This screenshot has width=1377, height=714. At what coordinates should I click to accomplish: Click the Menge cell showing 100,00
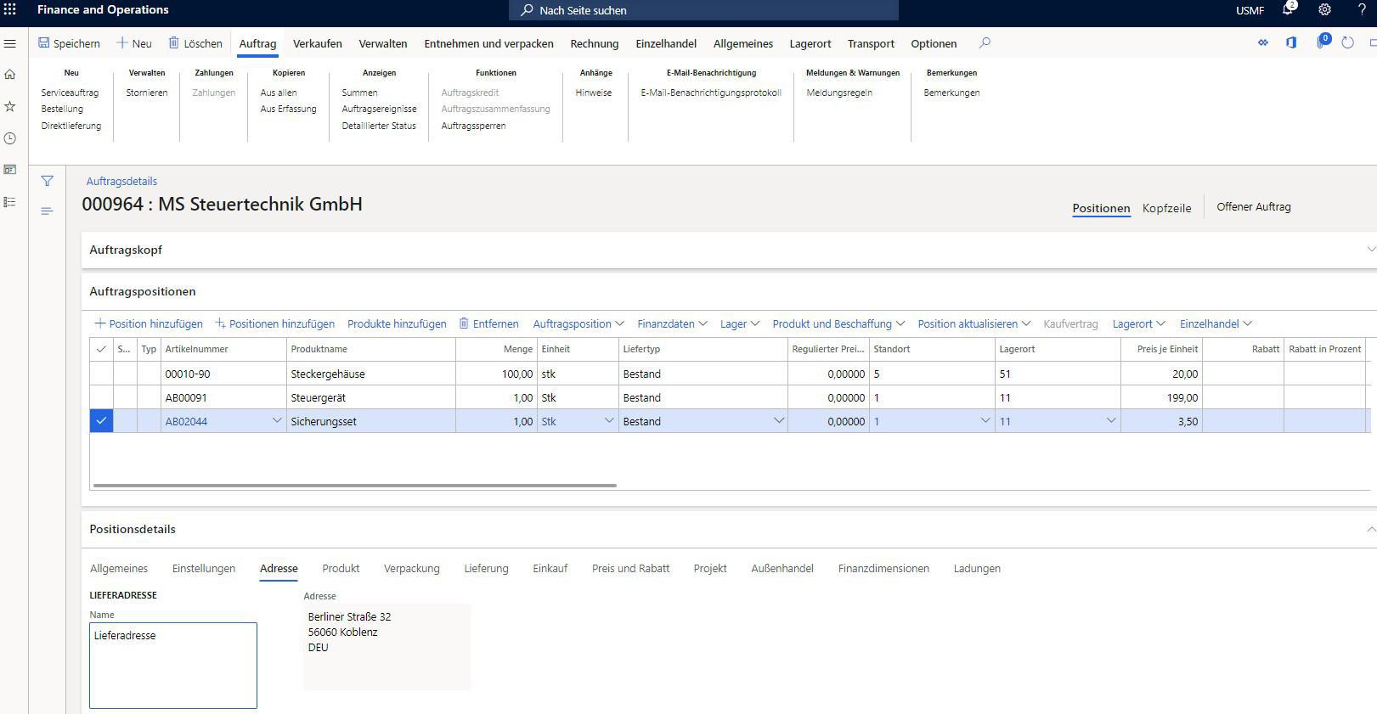click(496, 374)
